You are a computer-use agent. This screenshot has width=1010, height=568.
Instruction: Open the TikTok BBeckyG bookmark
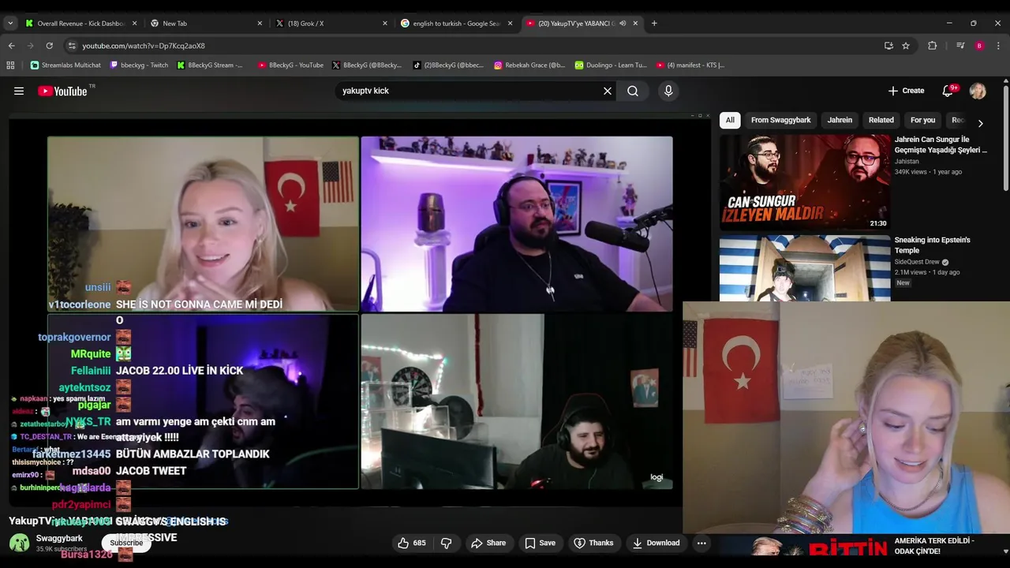(448, 65)
